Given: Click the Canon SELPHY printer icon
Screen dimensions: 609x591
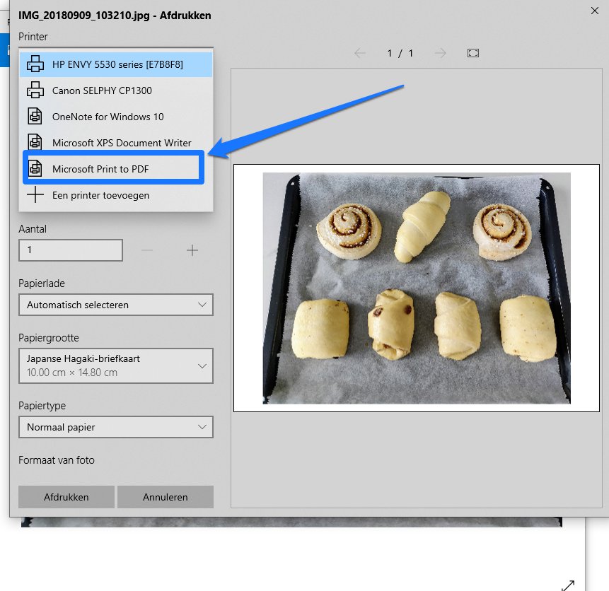Looking at the screenshot, I should [35, 90].
